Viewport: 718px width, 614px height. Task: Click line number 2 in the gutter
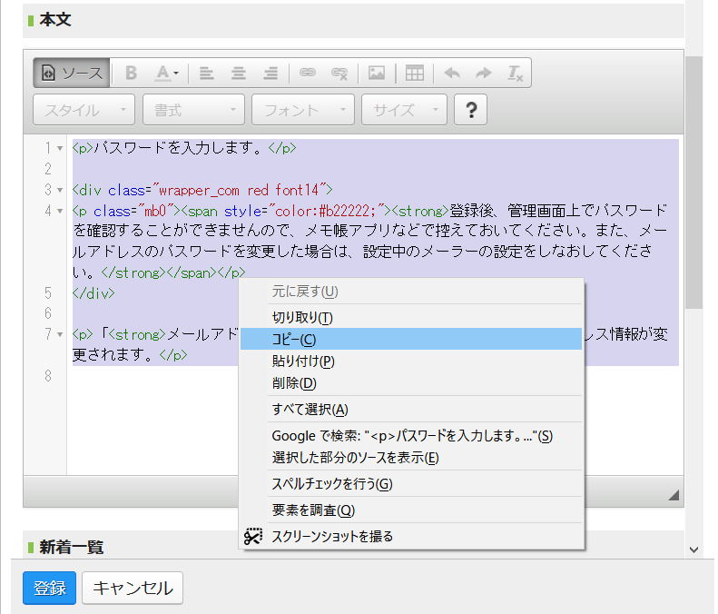tap(48, 169)
